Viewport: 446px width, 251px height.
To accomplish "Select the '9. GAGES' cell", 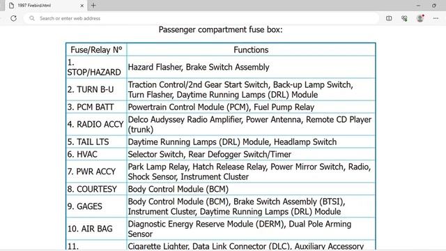I will (96, 206).
